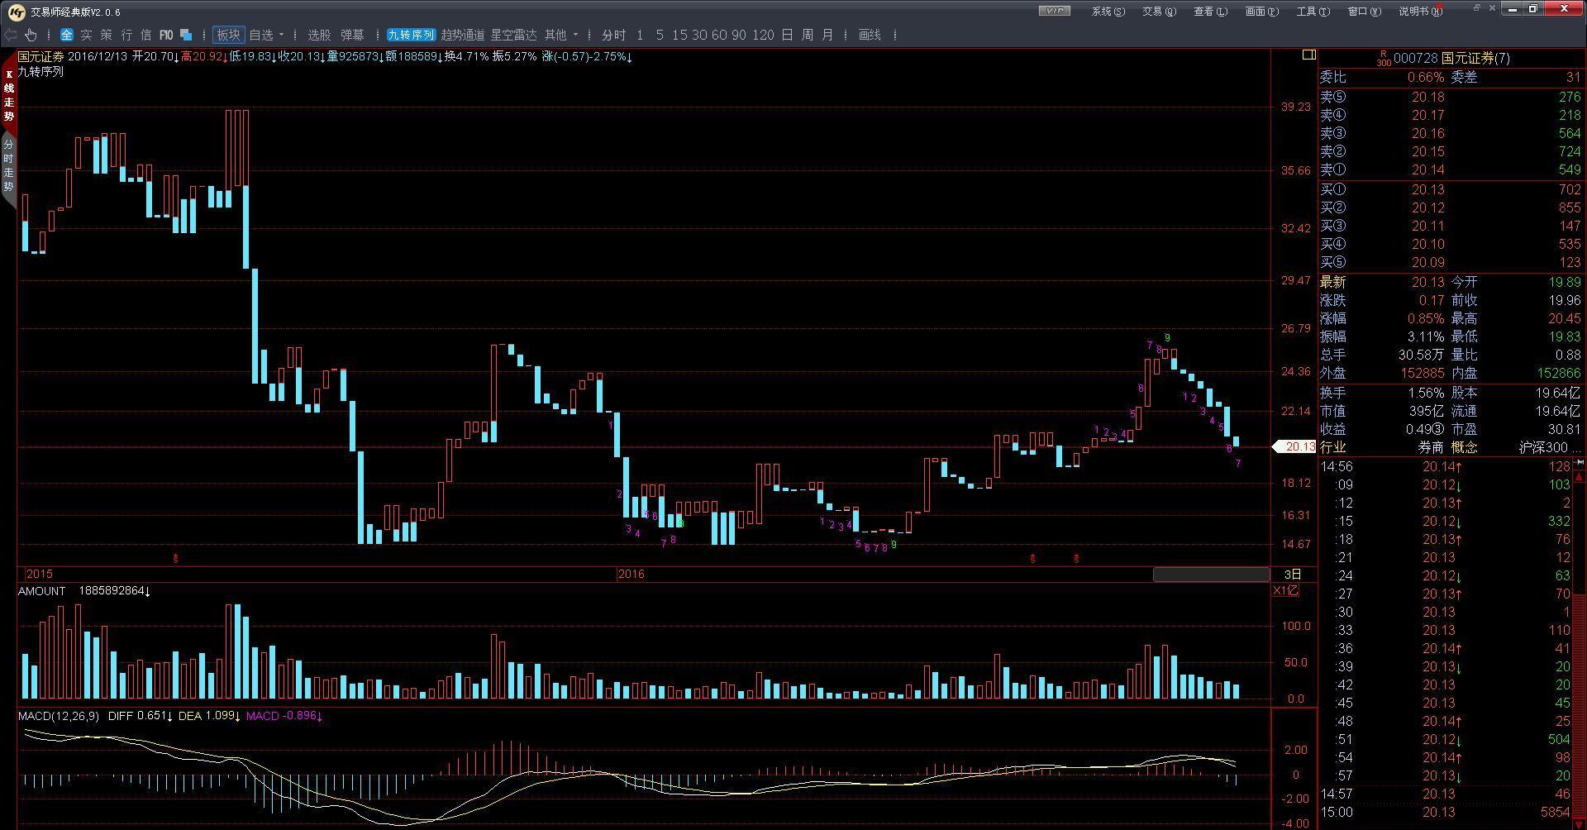Image resolution: width=1587 pixels, height=830 pixels.
Task: Click the 选股 stock picker button
Action: [x=319, y=35]
